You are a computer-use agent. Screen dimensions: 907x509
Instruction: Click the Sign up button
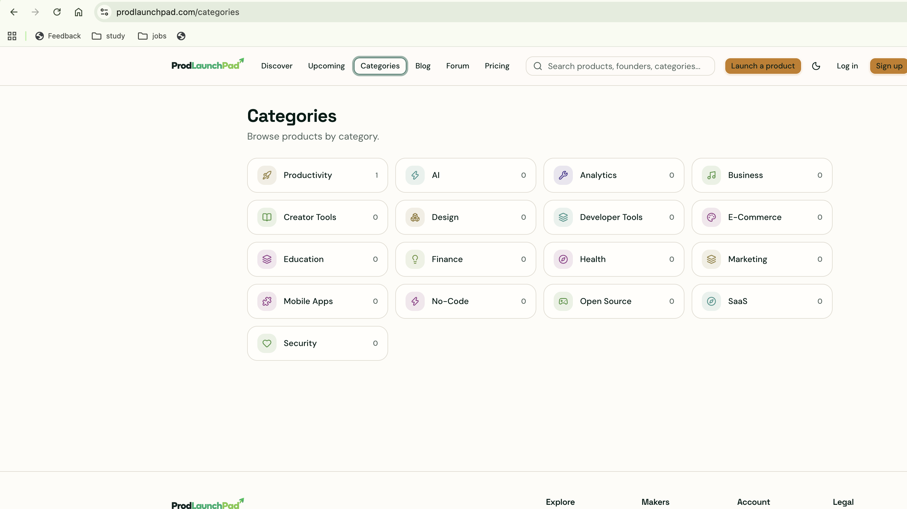coord(889,66)
